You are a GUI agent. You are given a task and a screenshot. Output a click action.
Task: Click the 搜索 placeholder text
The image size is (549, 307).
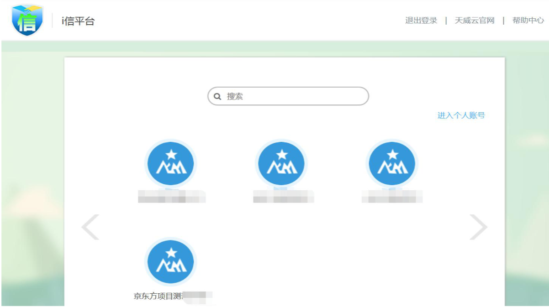click(x=235, y=97)
